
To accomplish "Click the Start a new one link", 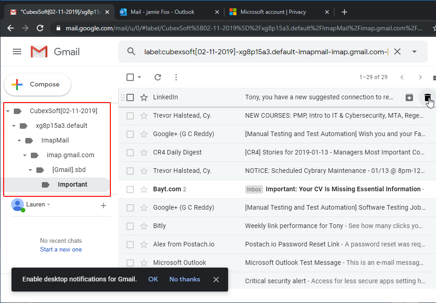I will tap(61, 249).
